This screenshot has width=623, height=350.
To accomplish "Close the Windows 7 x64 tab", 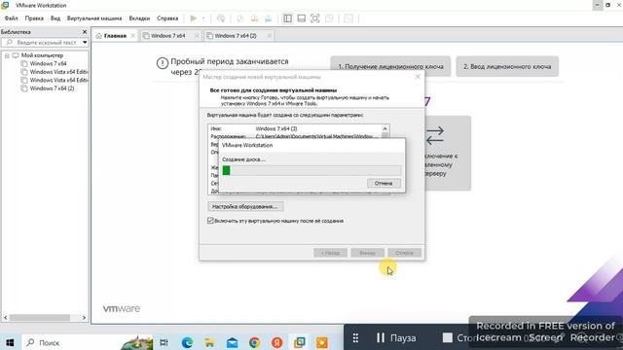I will [x=197, y=36].
